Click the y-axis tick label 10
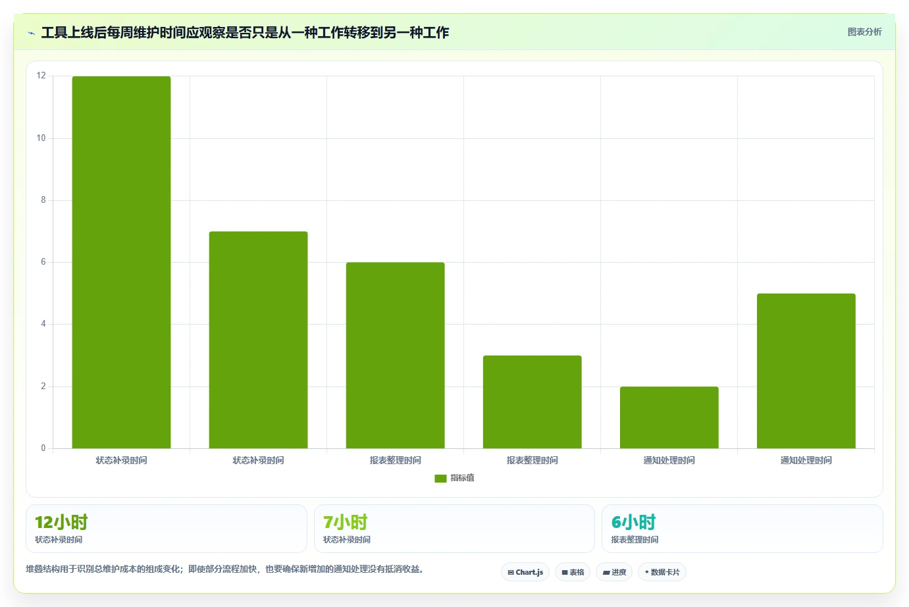 point(41,138)
